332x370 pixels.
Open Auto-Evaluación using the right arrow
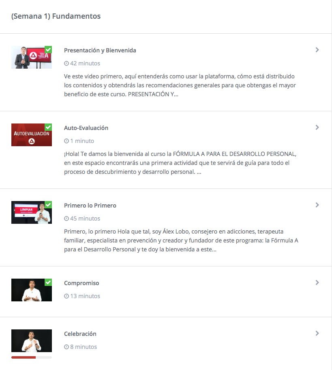click(317, 128)
